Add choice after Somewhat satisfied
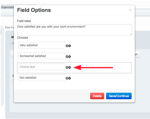150x119 pixels. click(x=67, y=57)
